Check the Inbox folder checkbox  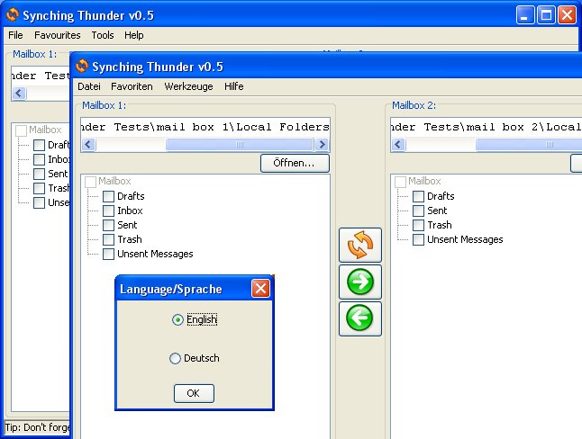pyautogui.click(x=109, y=211)
